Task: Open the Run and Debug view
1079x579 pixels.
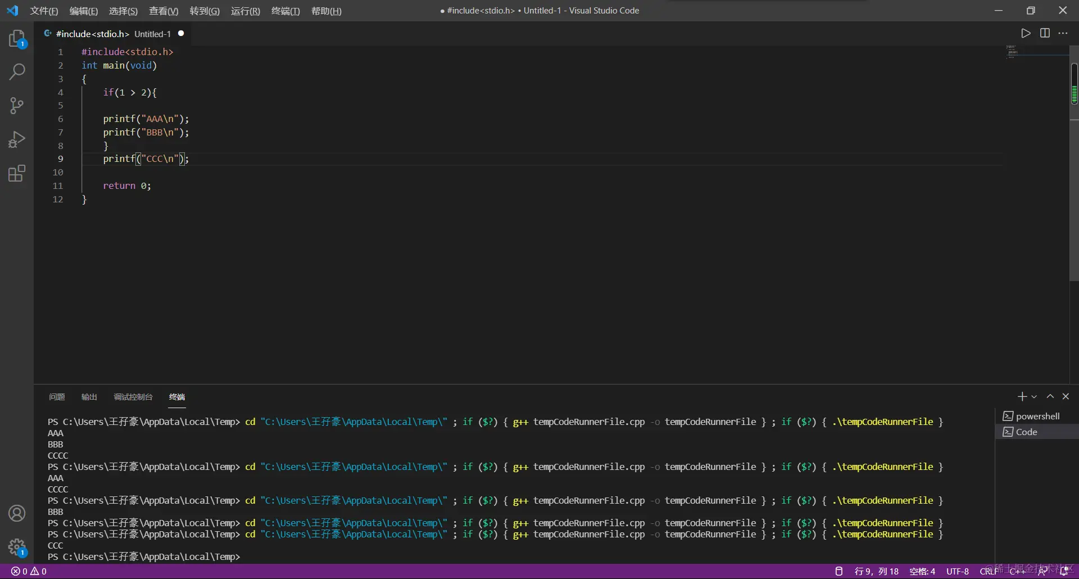Action: click(x=17, y=139)
